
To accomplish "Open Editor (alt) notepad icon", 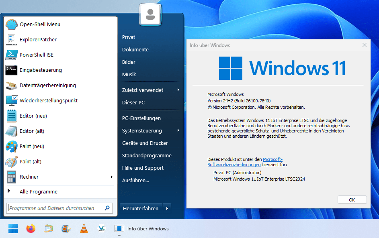I will 11,131.
